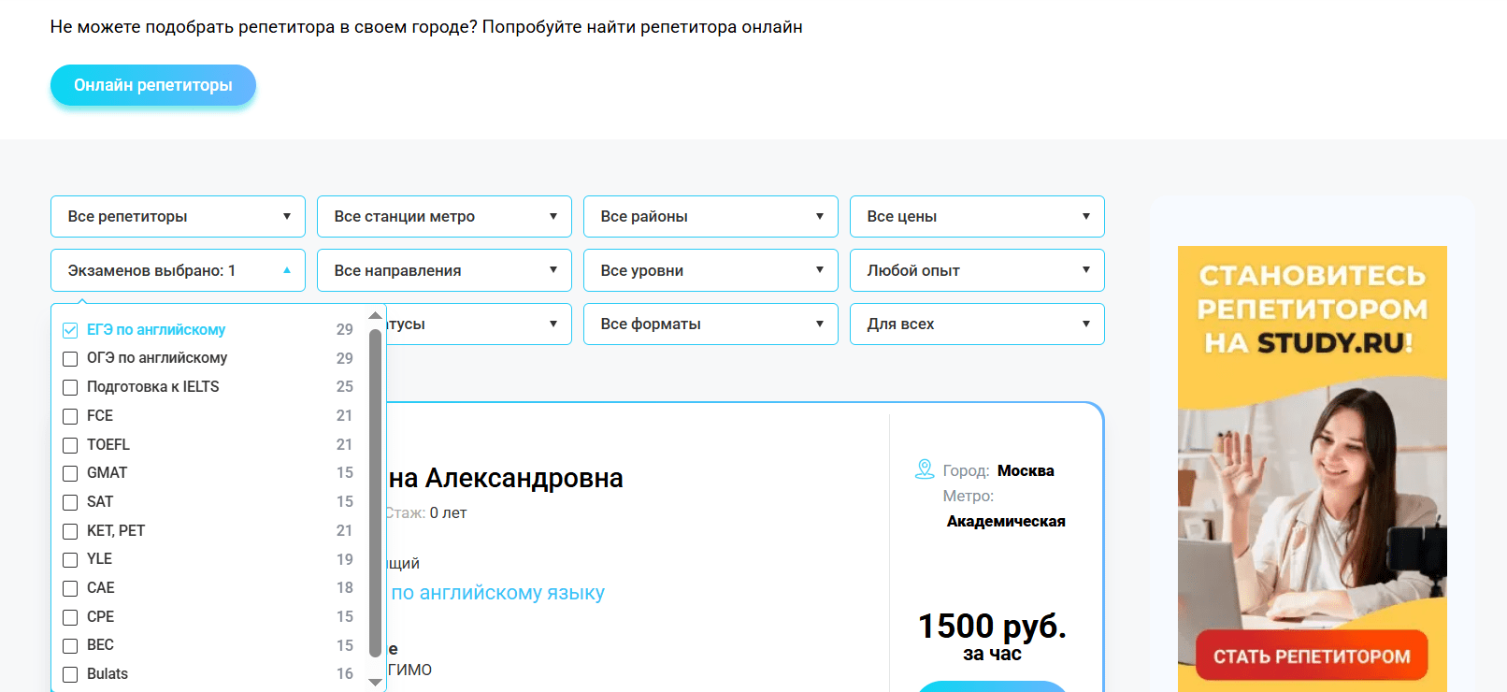1507x692 pixels.
Task: Open the Все цены price filter
Action: point(977,216)
